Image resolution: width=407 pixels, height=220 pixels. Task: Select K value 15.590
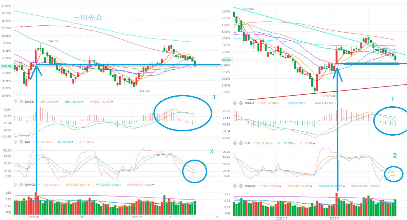click(x=45, y=142)
